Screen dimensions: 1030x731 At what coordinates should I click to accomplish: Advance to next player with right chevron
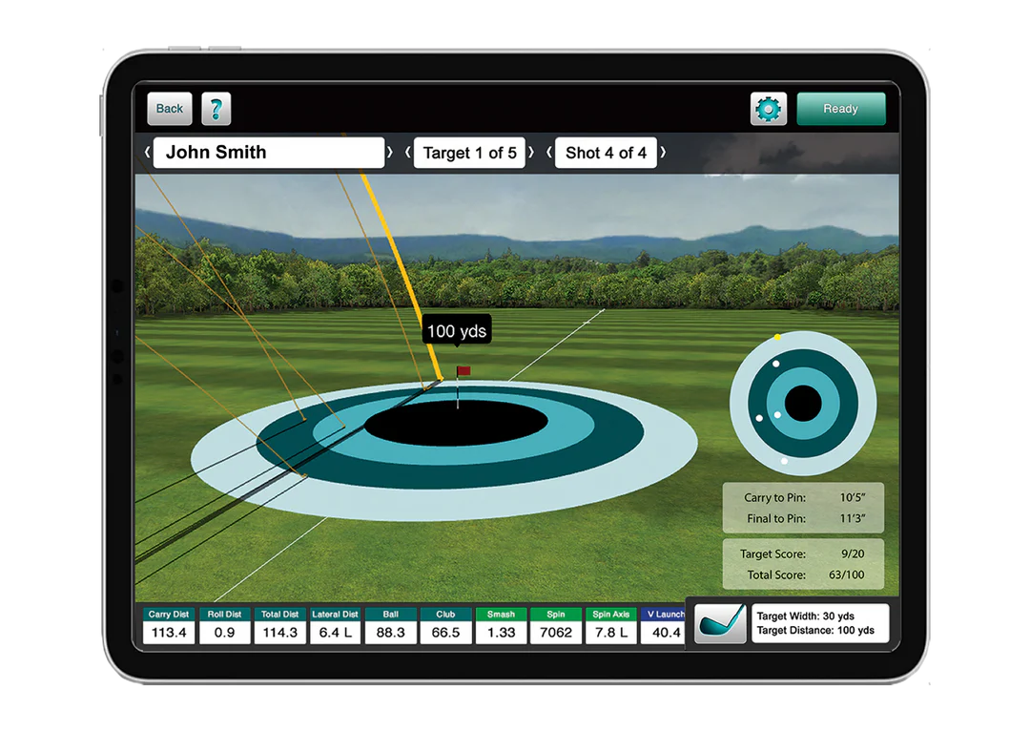click(391, 153)
